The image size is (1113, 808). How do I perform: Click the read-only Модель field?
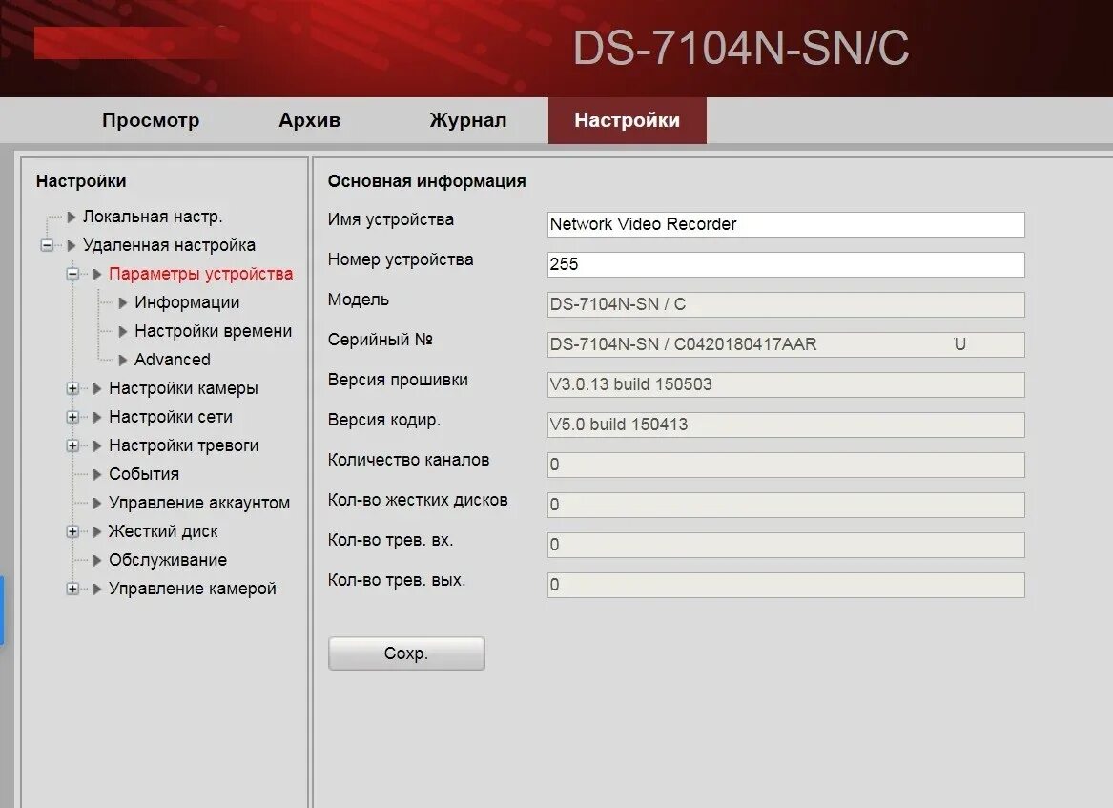click(x=786, y=304)
